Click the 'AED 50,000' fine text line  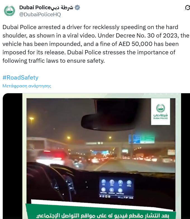91,44
